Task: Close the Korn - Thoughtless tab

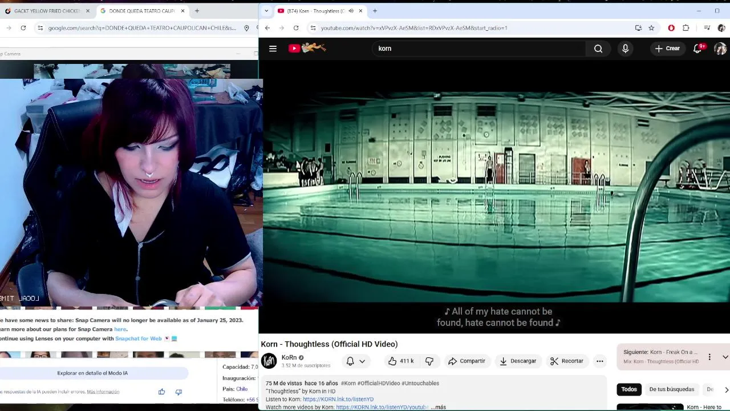Action: pyautogui.click(x=360, y=11)
